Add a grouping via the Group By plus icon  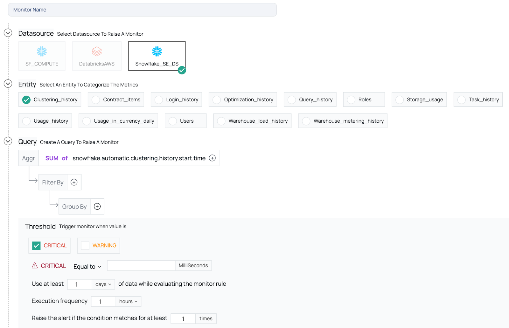point(97,206)
